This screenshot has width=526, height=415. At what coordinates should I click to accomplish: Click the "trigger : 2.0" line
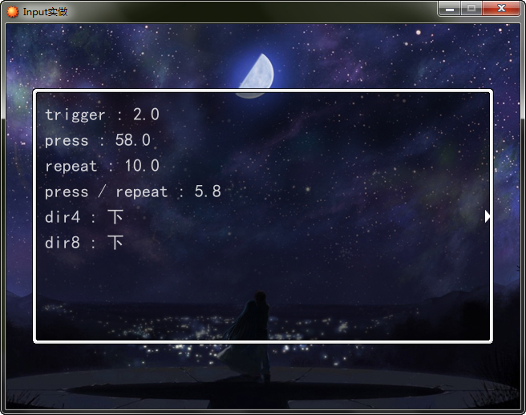pyautogui.click(x=102, y=115)
